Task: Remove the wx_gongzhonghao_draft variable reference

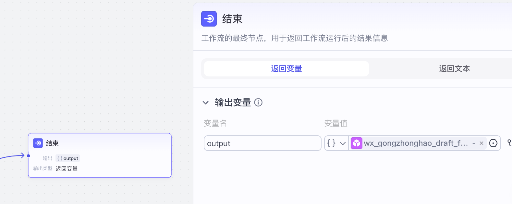Action: click(x=481, y=143)
